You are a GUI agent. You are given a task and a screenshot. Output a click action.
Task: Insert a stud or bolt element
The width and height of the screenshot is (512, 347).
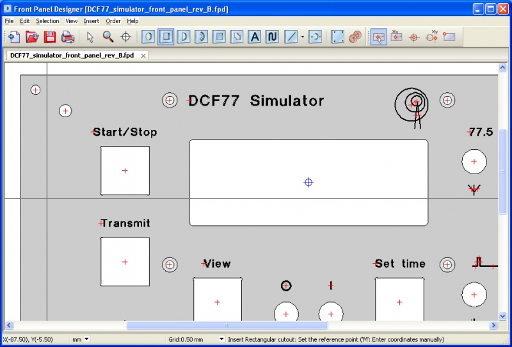pyautogui.click(x=316, y=36)
